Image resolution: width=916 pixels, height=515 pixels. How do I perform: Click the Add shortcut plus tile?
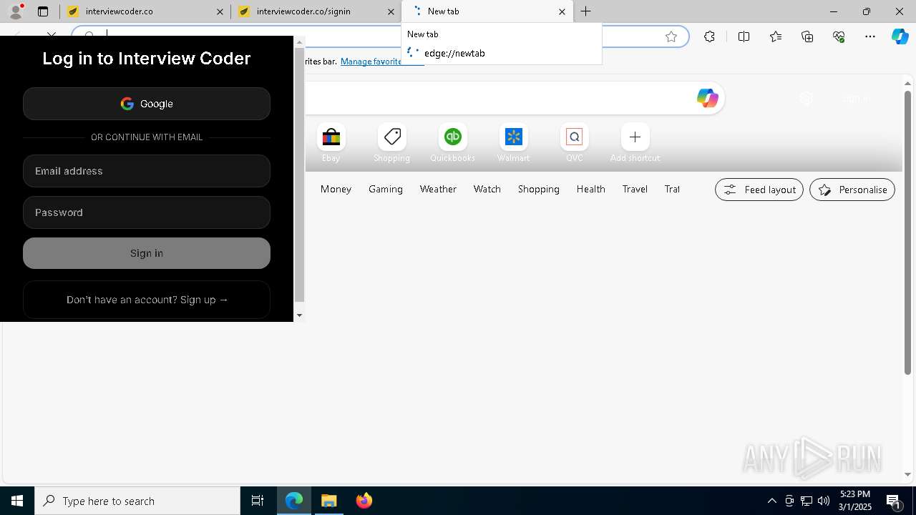[x=635, y=143]
